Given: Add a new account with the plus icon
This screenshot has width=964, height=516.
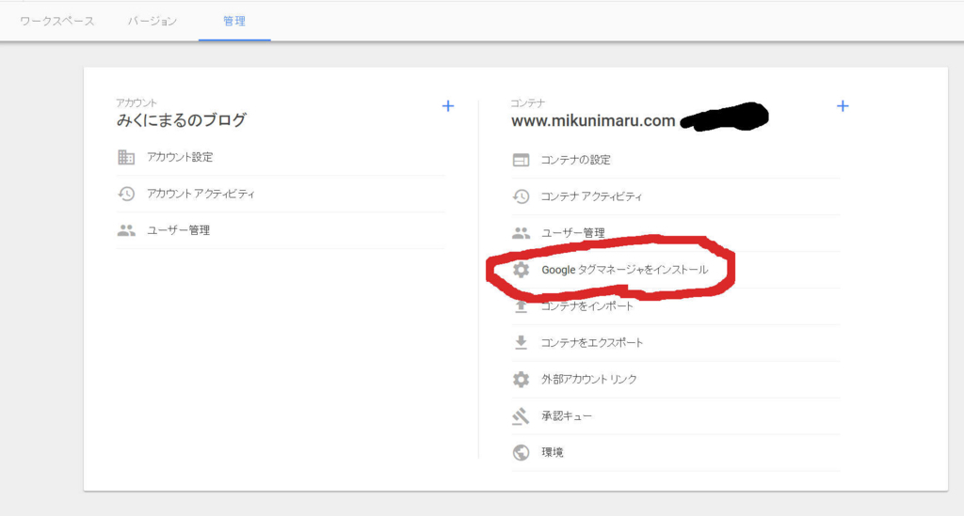Looking at the screenshot, I should pos(448,106).
